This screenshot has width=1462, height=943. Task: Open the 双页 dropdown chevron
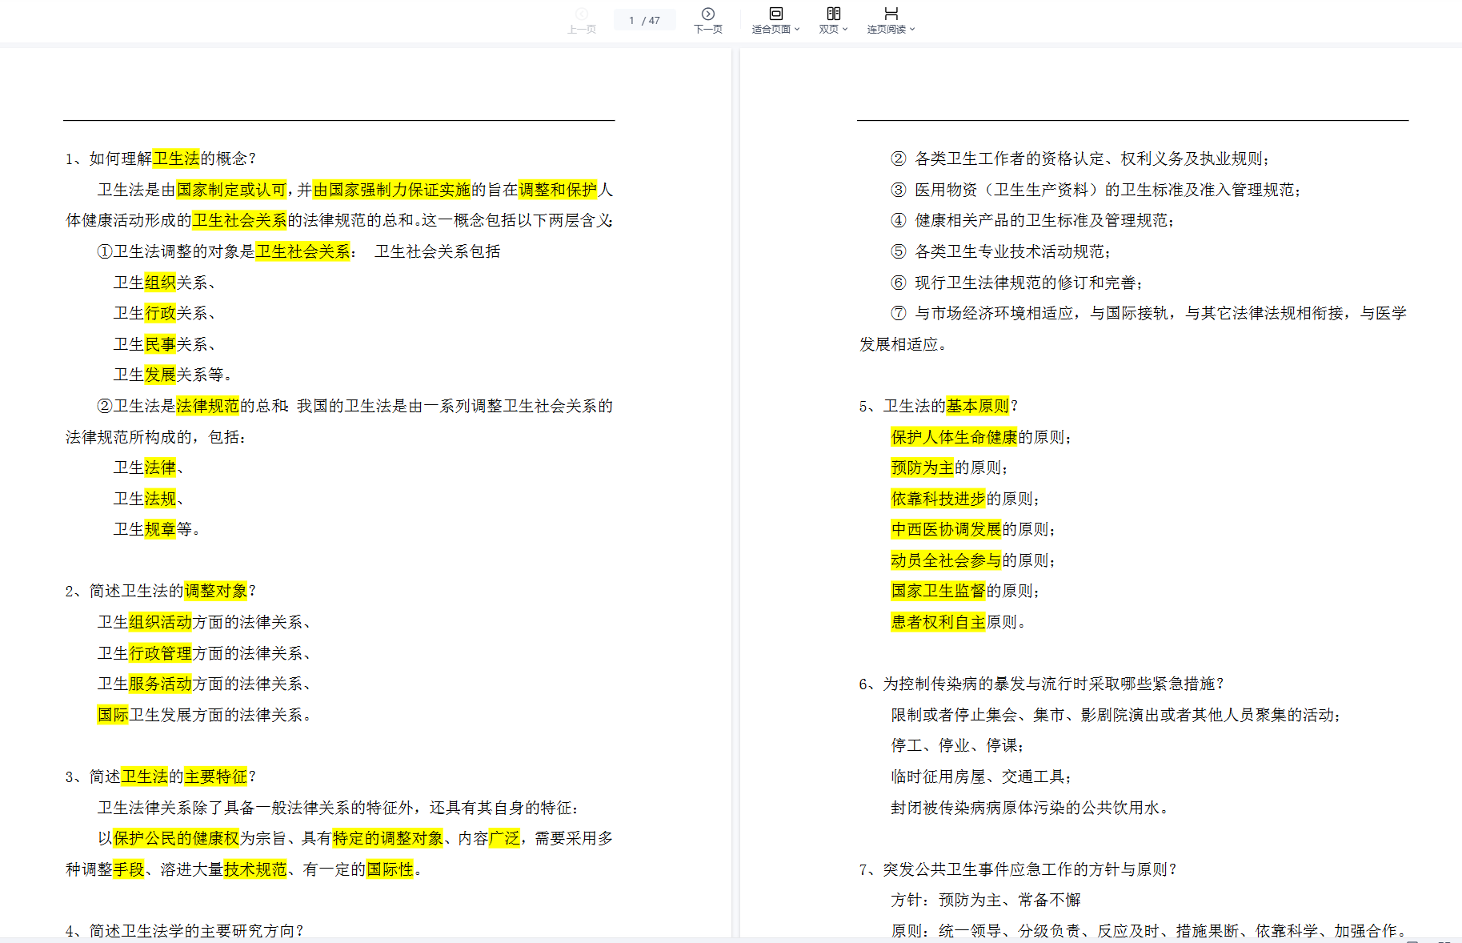(845, 30)
